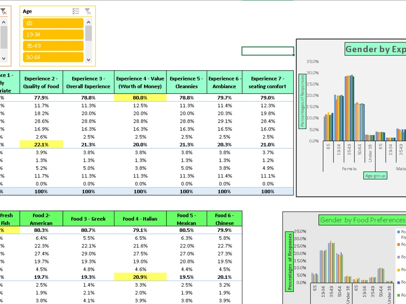Select Food 4 - Italian header cell
406x304 pixels.
(x=140, y=219)
